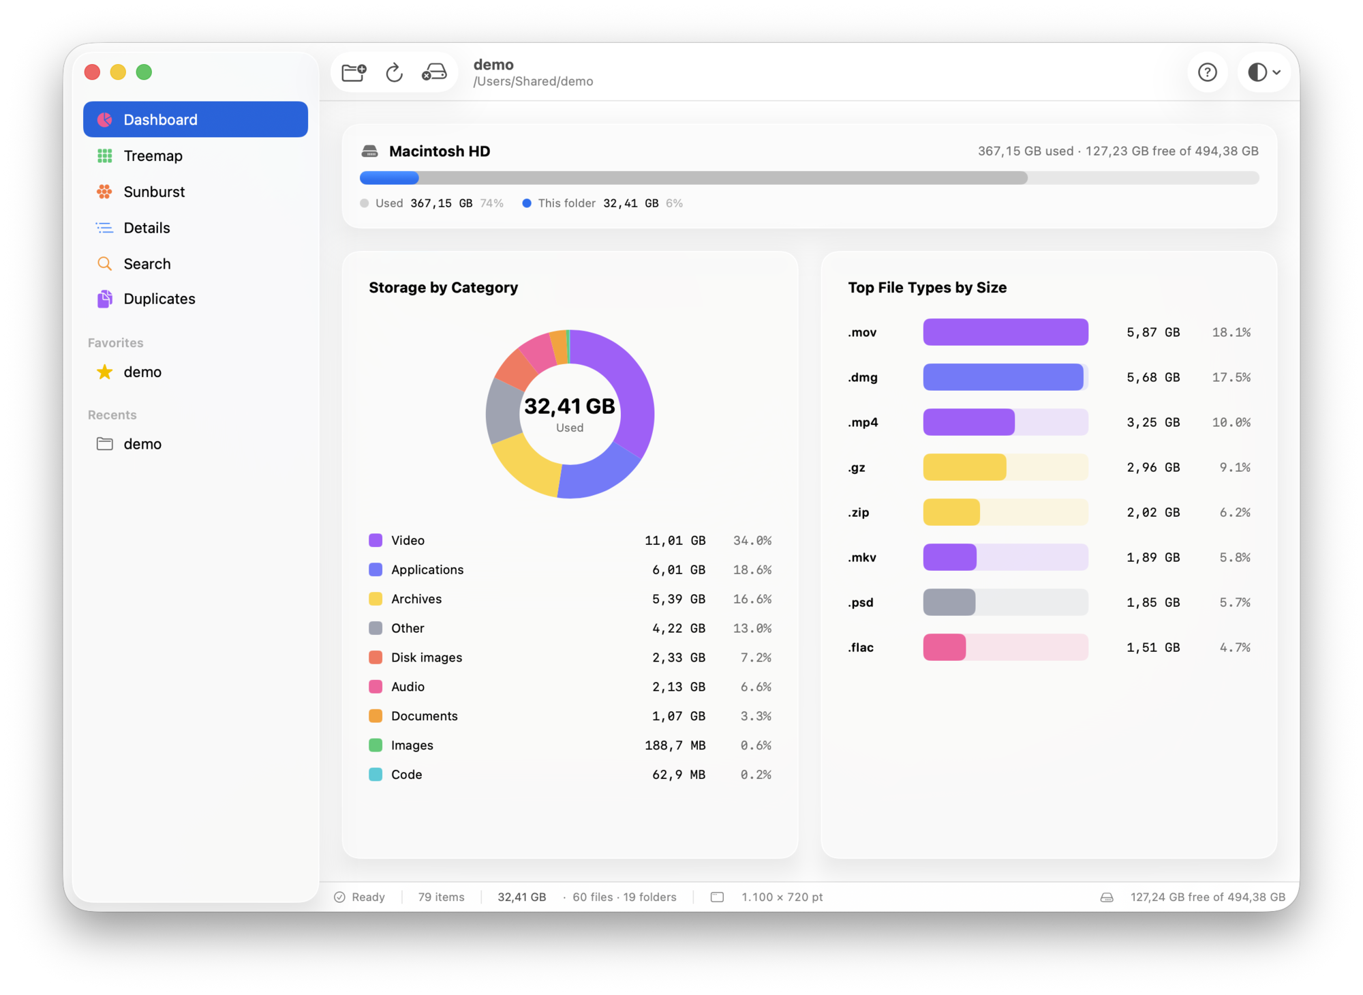Click the 188,7 MB Images size value

coord(675,745)
